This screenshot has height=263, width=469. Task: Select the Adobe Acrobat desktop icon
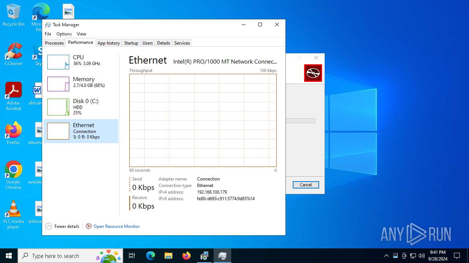14,96
